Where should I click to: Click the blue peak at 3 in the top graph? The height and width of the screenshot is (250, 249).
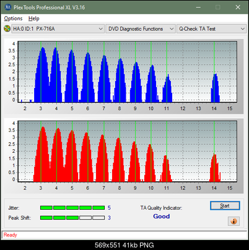(42, 75)
